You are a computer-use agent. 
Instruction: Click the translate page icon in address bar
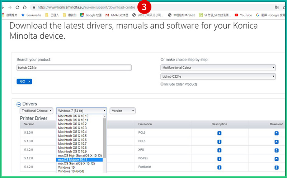277,7
